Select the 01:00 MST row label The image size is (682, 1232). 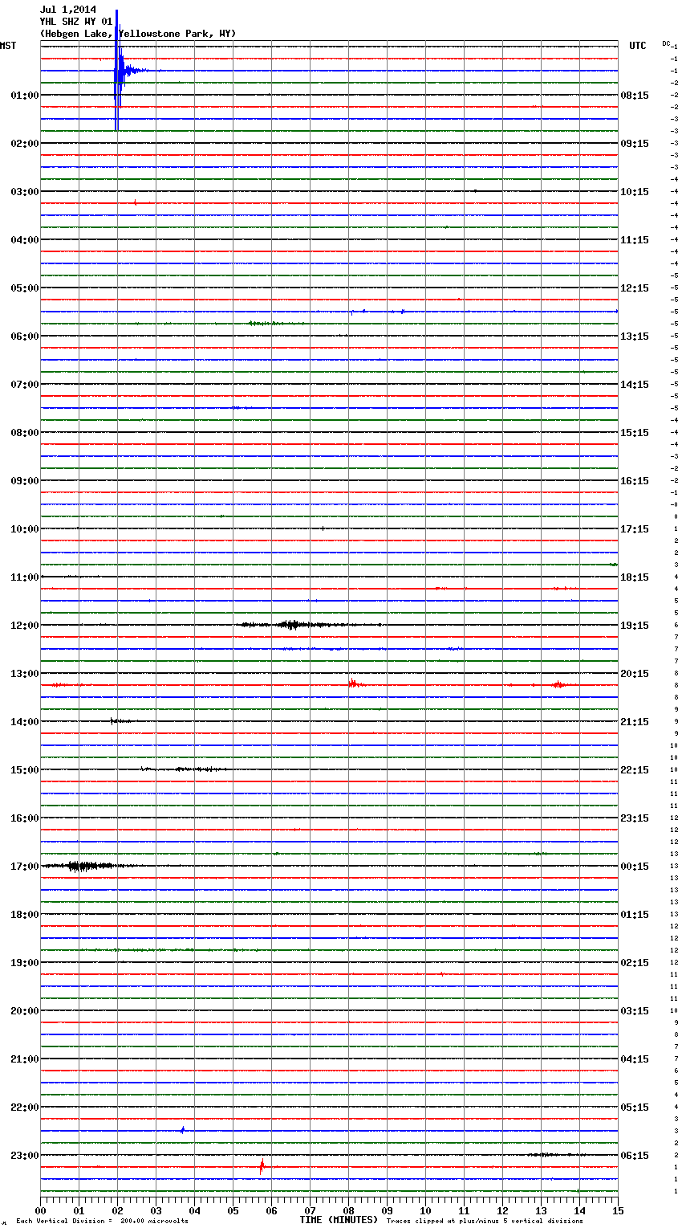point(24,96)
